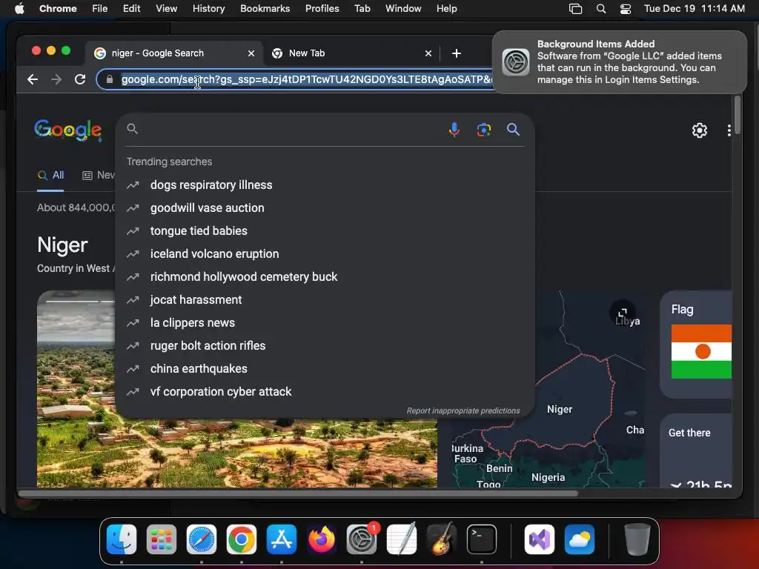Open System Settings from the dock
This screenshot has height=569, width=759.
coord(362,539)
